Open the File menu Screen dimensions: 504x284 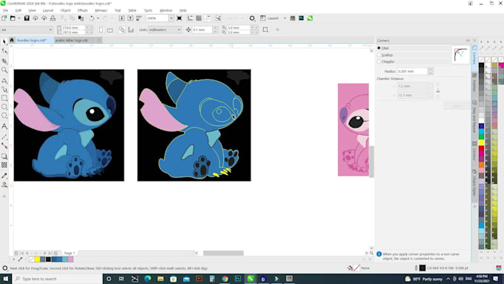(x=5, y=10)
